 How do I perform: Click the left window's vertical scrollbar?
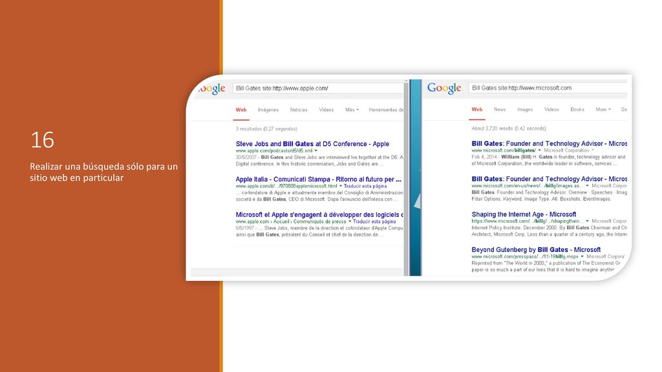click(406, 177)
